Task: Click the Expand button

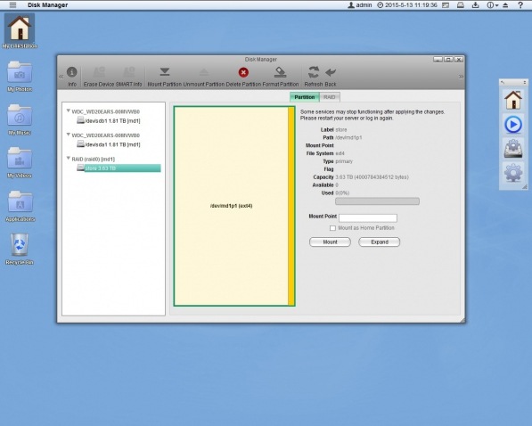Action: (x=380, y=242)
